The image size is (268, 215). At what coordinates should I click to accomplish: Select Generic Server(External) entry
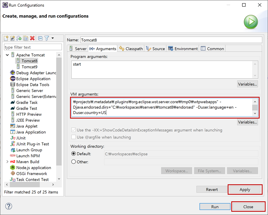(33, 96)
